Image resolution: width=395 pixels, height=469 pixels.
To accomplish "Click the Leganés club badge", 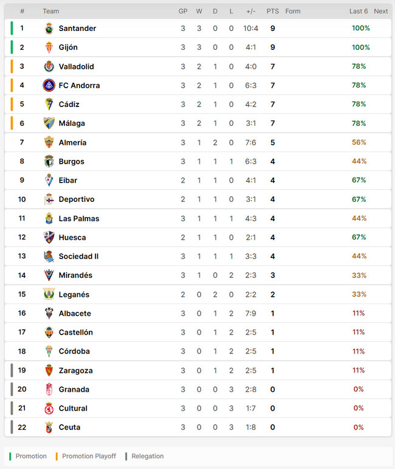I will 49,294.
